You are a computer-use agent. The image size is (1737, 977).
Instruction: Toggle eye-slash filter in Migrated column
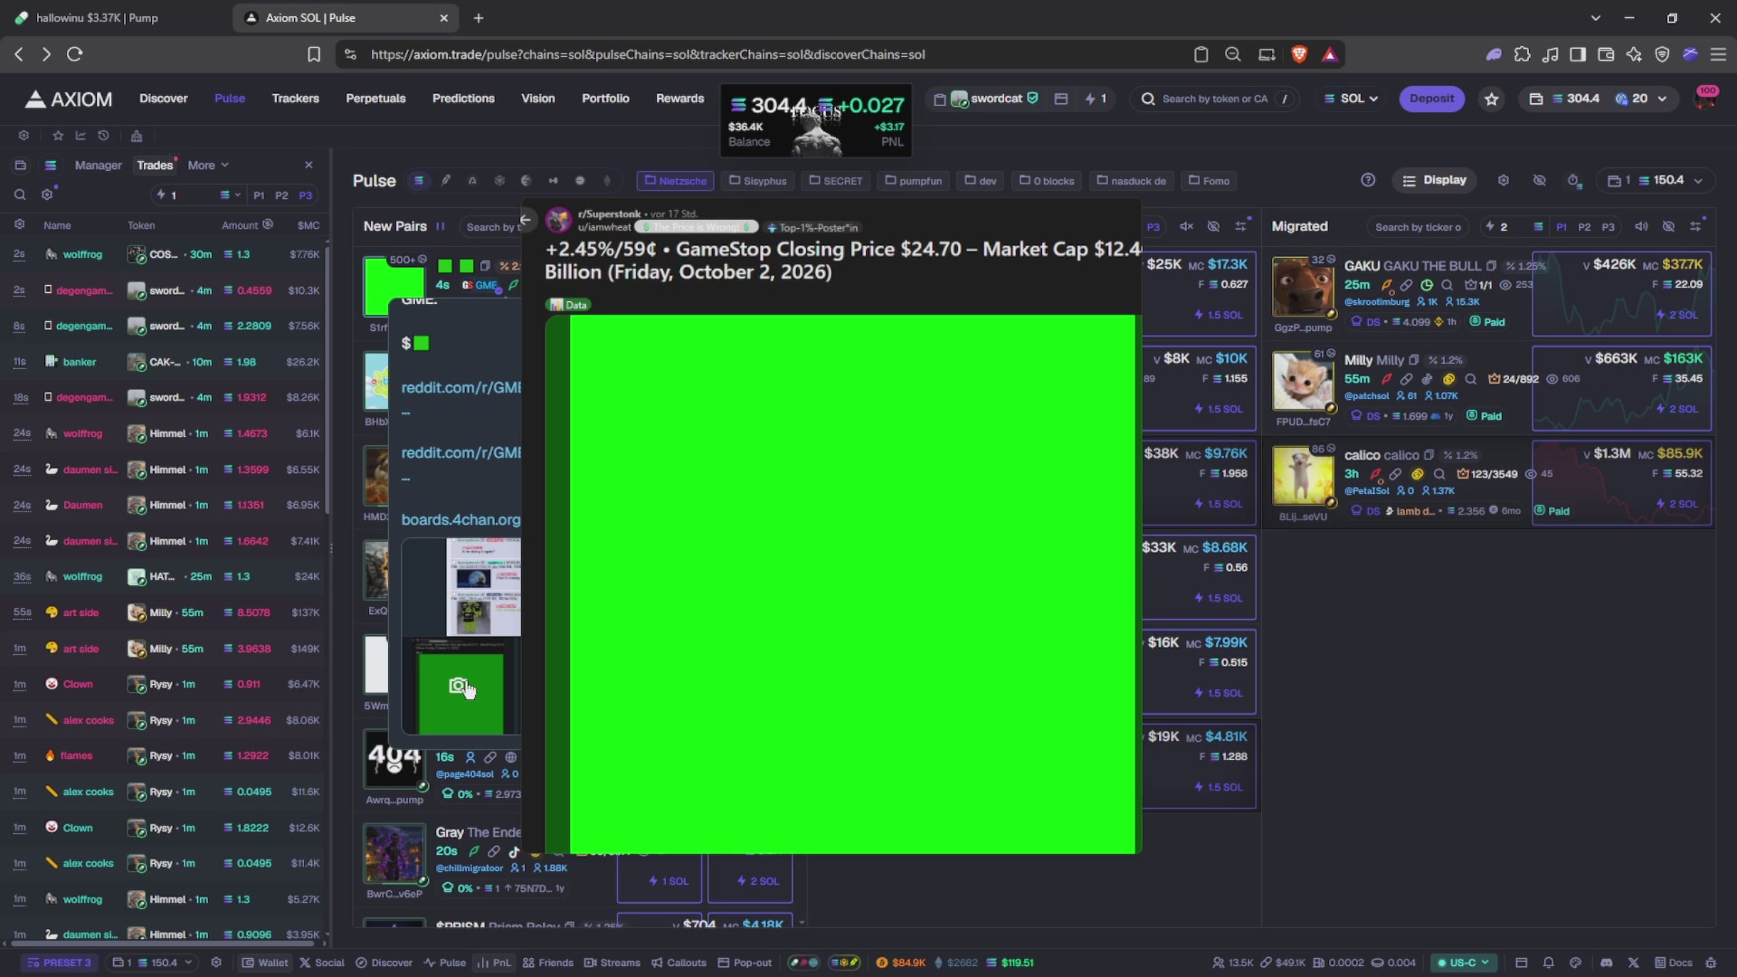(x=1668, y=226)
